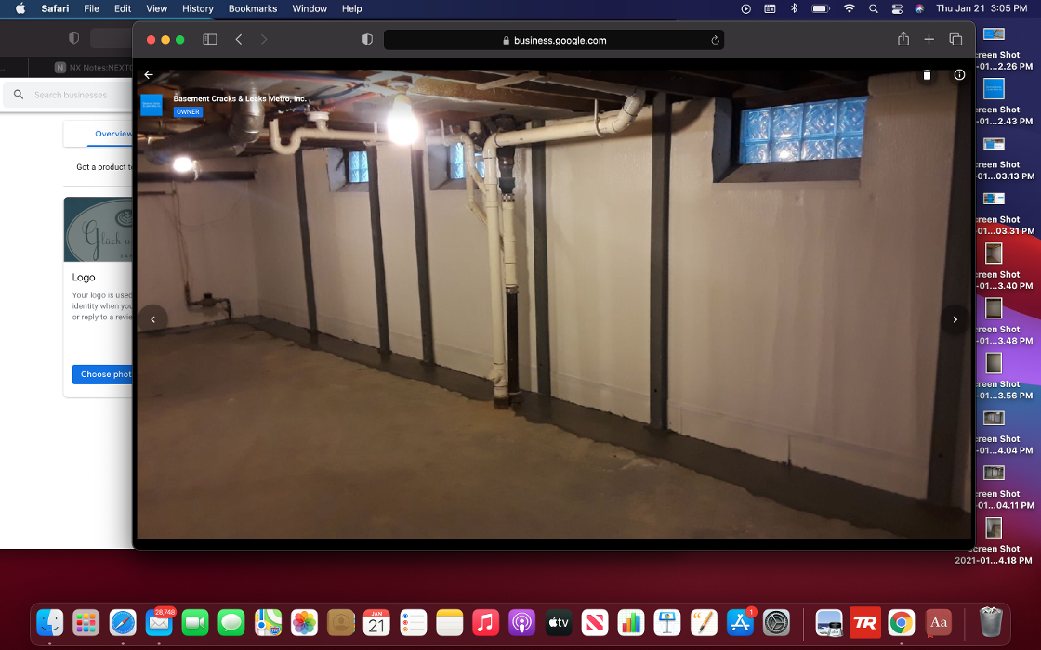The width and height of the screenshot is (1041, 650).
Task: Open Spotlight search in menu bar
Action: point(874,8)
